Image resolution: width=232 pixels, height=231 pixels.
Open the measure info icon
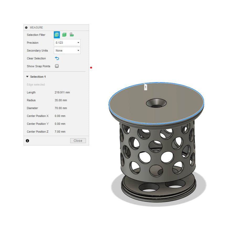click(27, 141)
